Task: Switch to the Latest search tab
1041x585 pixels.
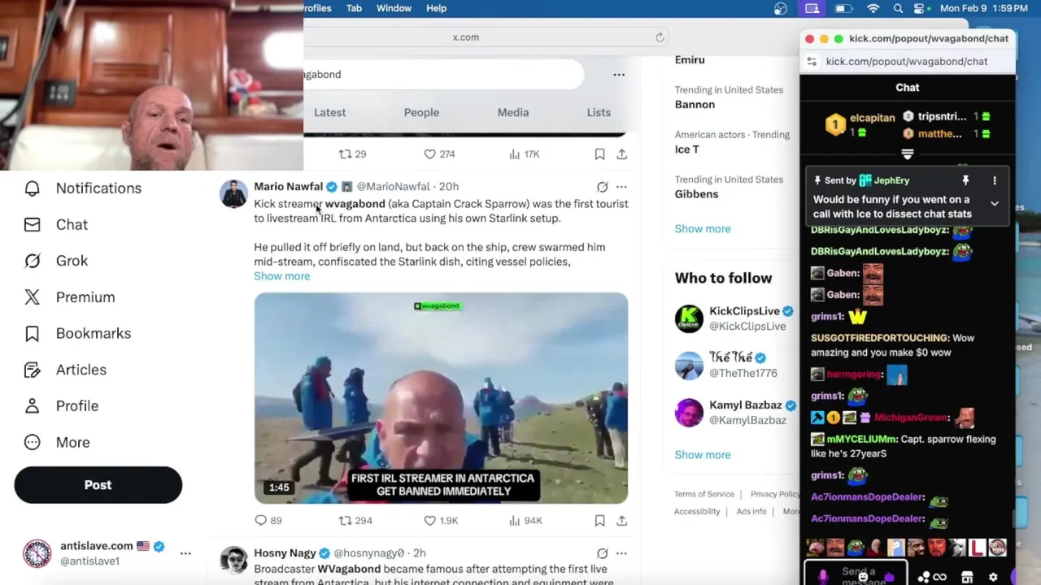Action: point(330,113)
